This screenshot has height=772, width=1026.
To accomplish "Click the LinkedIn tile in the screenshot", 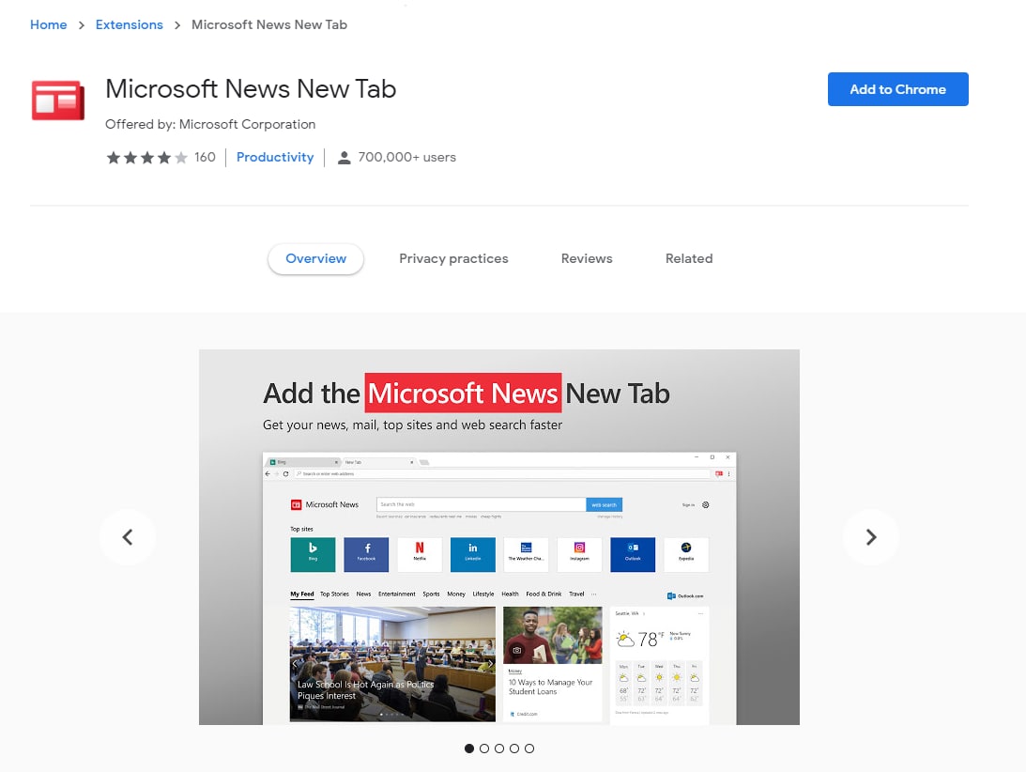I will (x=473, y=555).
